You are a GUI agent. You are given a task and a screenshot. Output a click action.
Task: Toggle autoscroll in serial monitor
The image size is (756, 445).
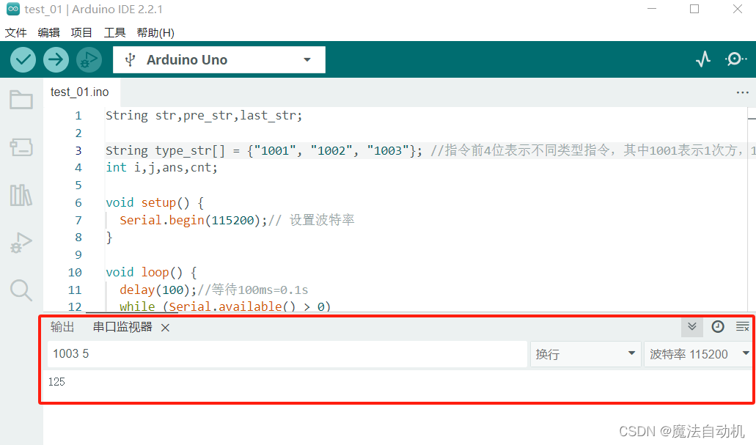point(692,327)
